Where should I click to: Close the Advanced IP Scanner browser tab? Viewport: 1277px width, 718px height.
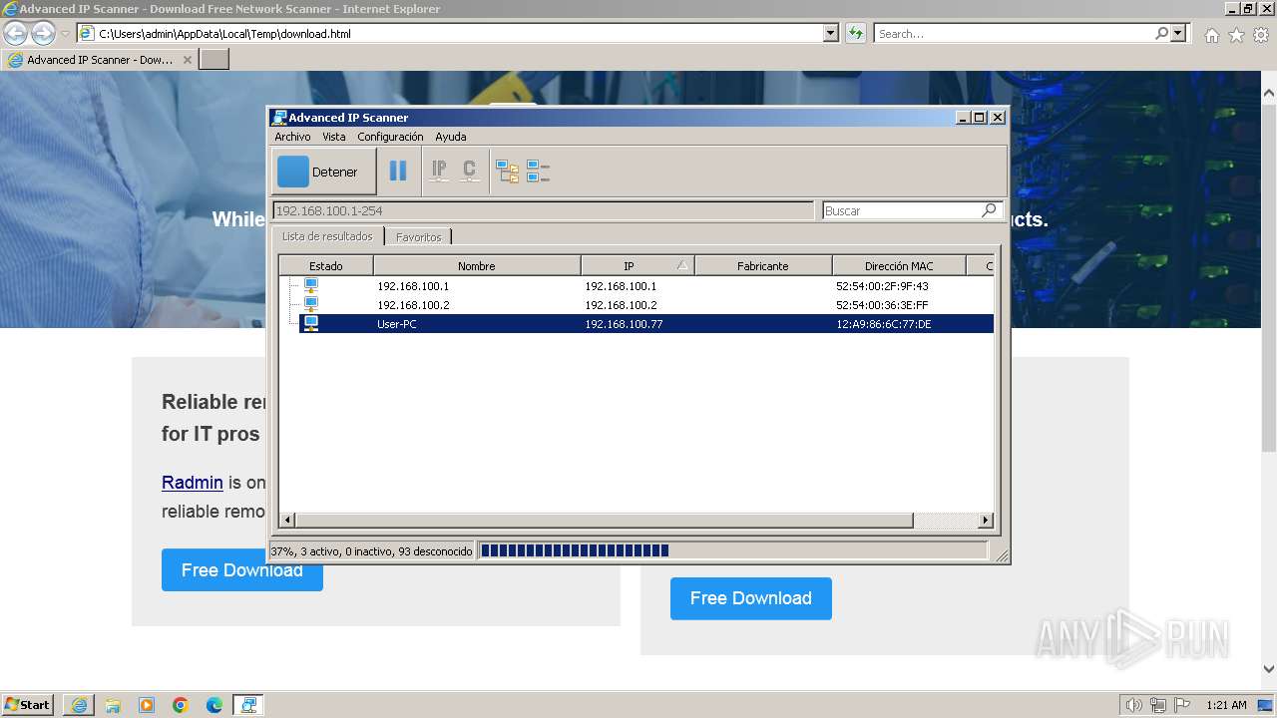(x=187, y=60)
